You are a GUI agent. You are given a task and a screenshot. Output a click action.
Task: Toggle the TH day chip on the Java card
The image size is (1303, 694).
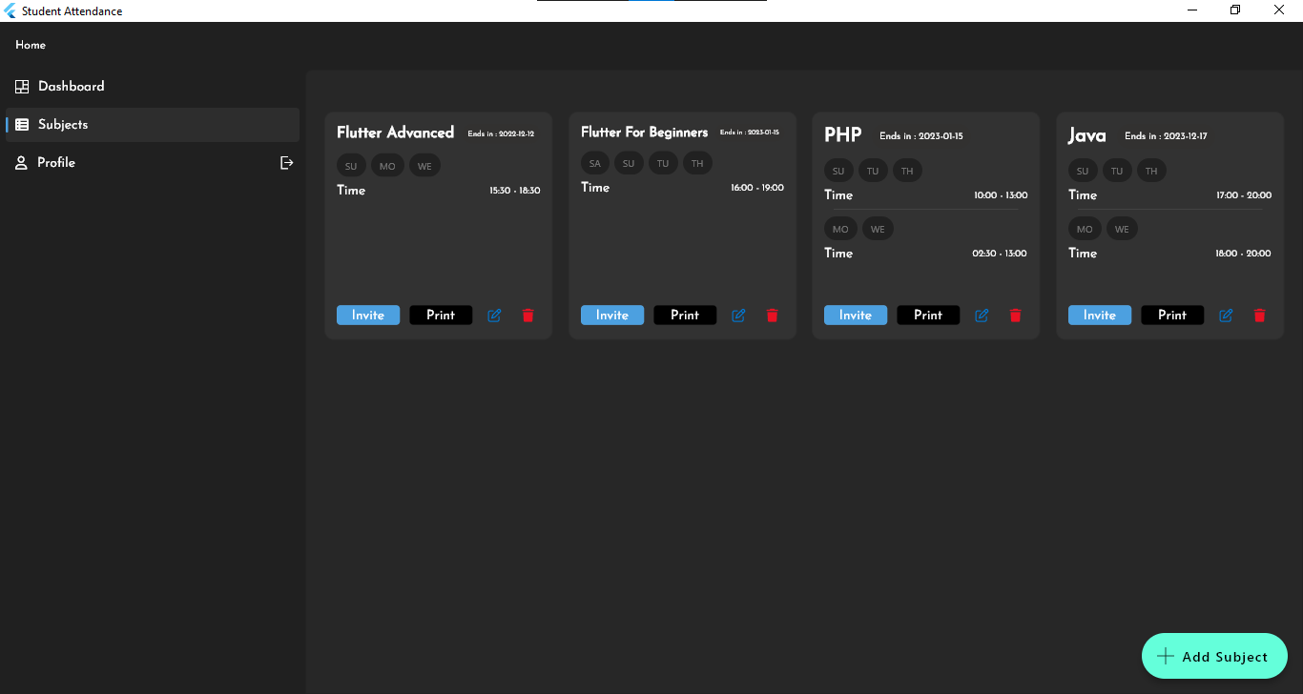click(x=1151, y=170)
